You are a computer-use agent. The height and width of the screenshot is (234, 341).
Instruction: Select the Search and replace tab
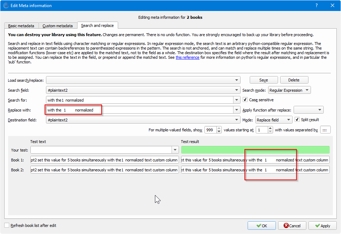pos(97,25)
